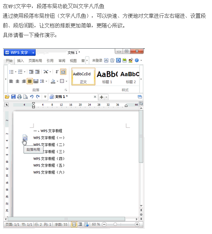Open line spacing dropdown arrow
212x234 pixels.
click(x=46, y=81)
